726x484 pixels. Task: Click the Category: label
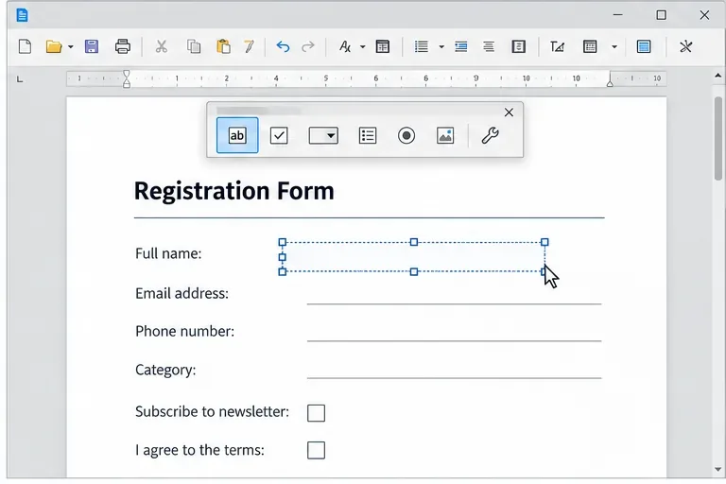pyautogui.click(x=165, y=370)
